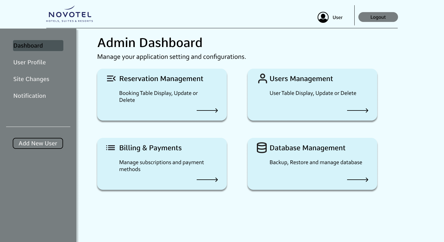Click the Database Management card title
The image size is (444, 242).
point(307,148)
